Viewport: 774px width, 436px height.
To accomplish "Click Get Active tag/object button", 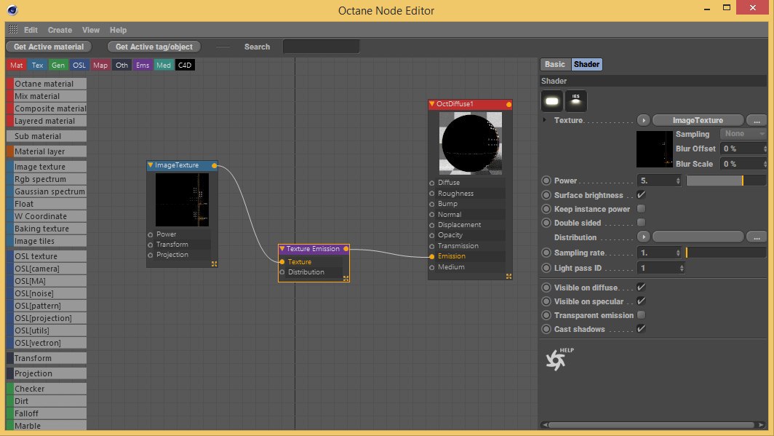I will 154,47.
